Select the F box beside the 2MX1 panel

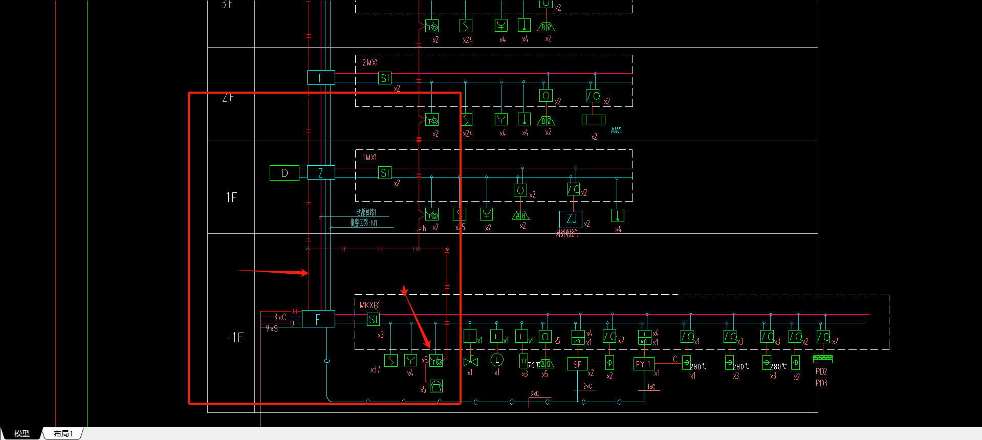point(321,78)
